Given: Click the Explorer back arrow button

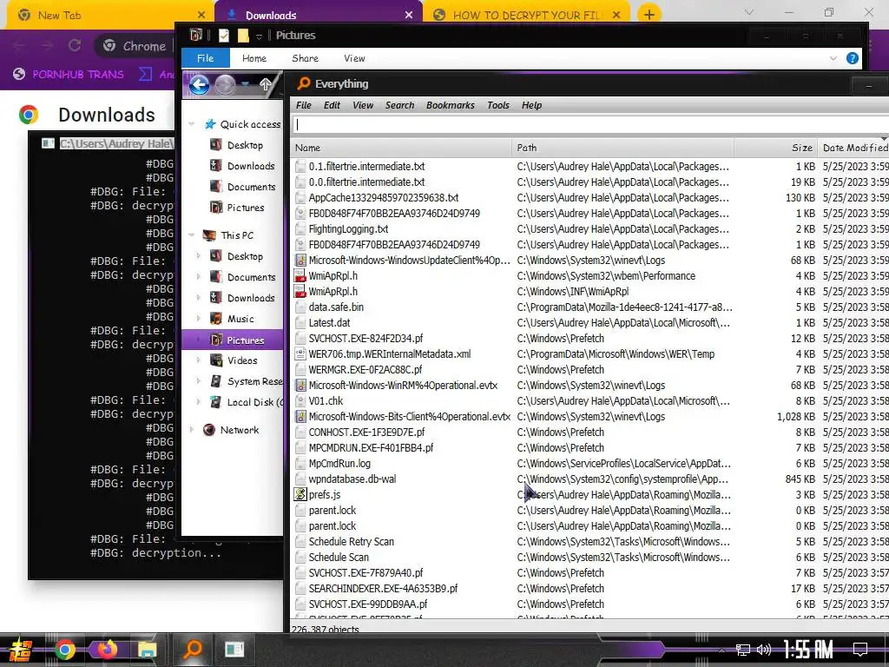Looking at the screenshot, I should pyautogui.click(x=199, y=86).
